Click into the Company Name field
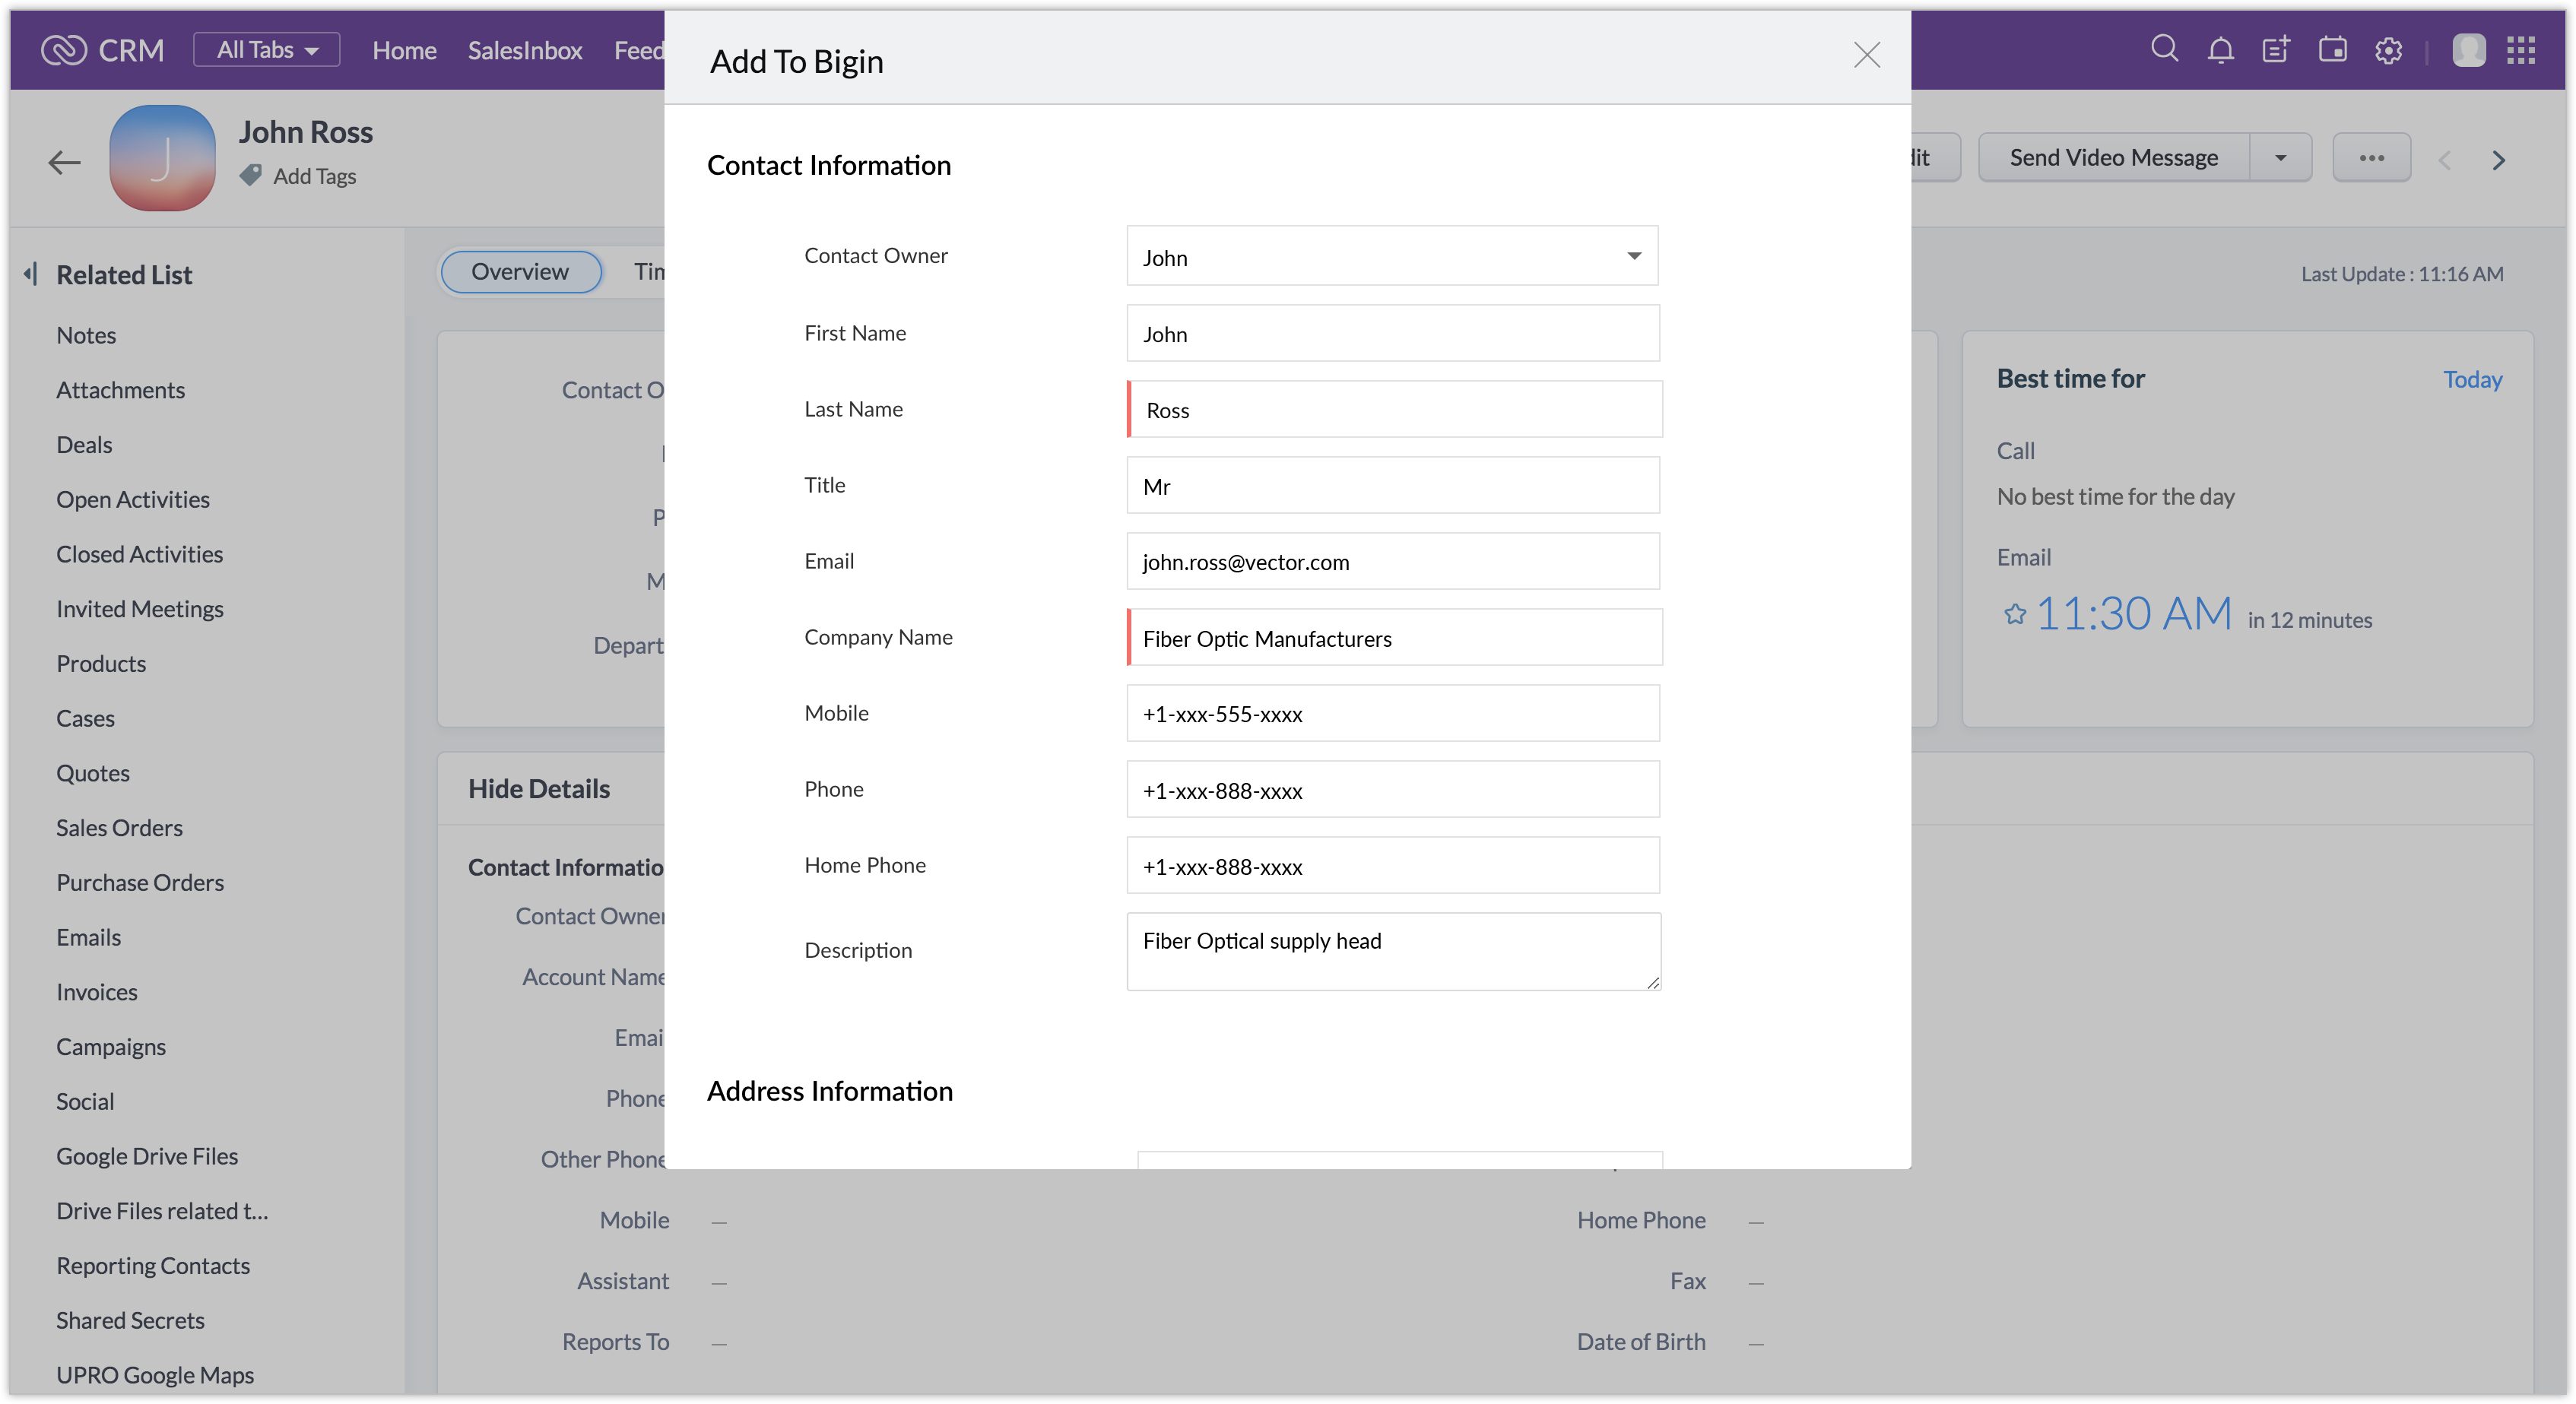This screenshot has width=2576, height=1404. [1394, 638]
